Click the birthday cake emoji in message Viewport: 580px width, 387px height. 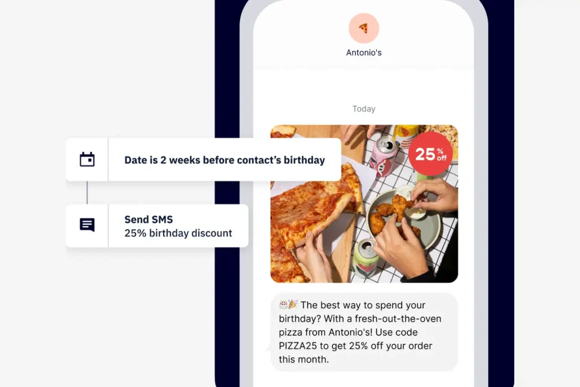283,304
